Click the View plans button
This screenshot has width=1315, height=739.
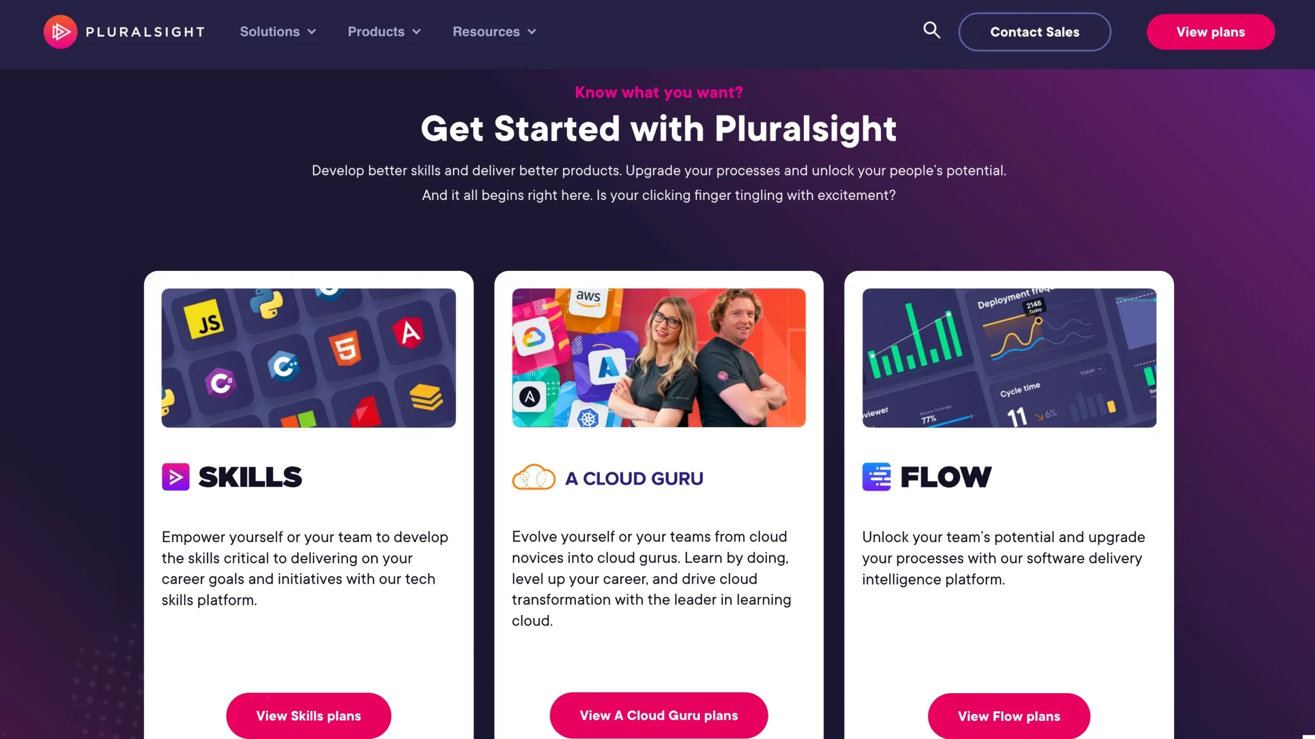click(1210, 32)
